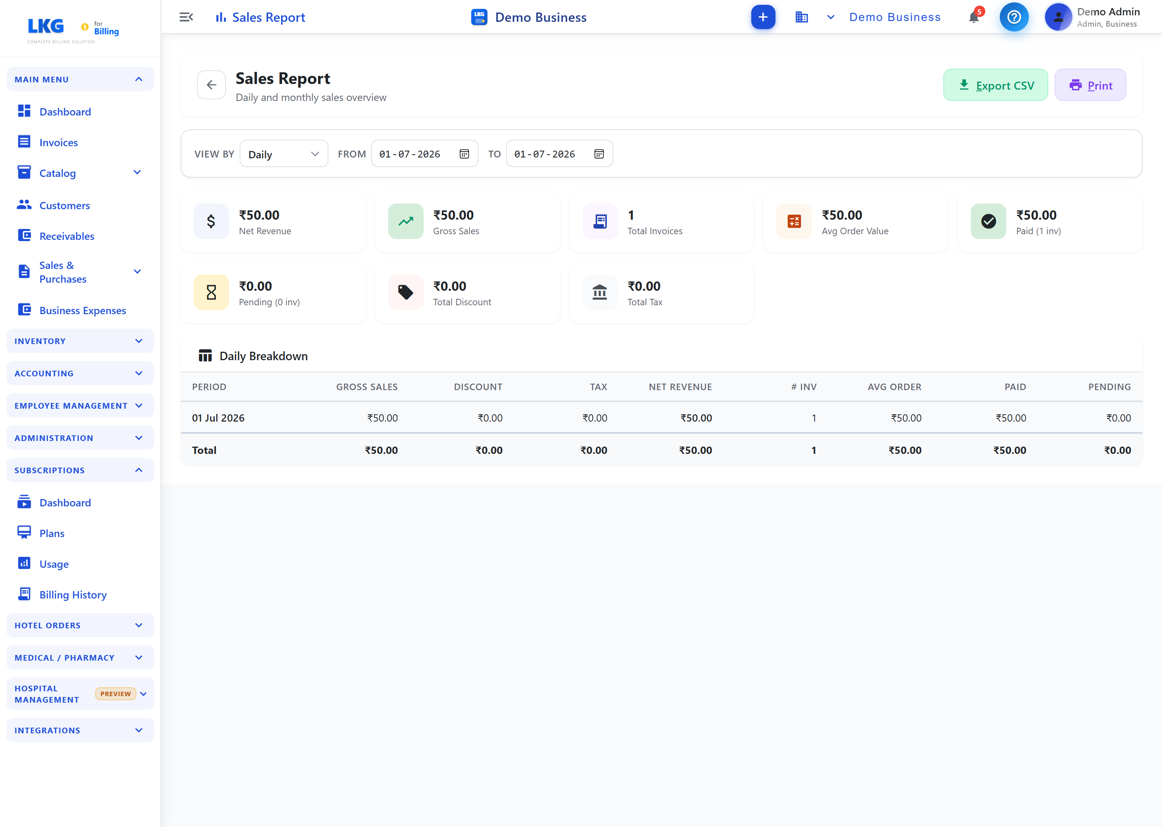Open the Invoices menu item
The height and width of the screenshot is (827, 1162).
(59, 143)
